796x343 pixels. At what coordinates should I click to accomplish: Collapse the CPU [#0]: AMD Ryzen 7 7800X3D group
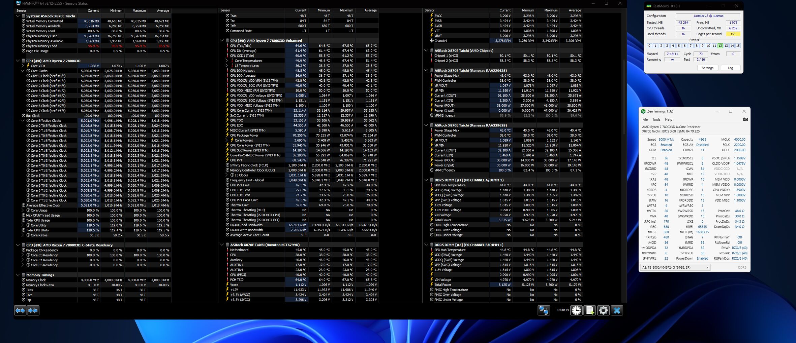pyautogui.click(x=18, y=61)
